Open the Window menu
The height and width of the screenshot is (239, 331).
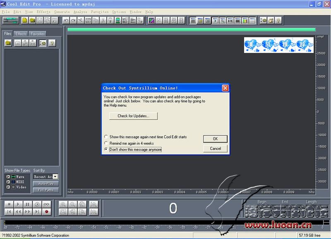tap(136, 12)
